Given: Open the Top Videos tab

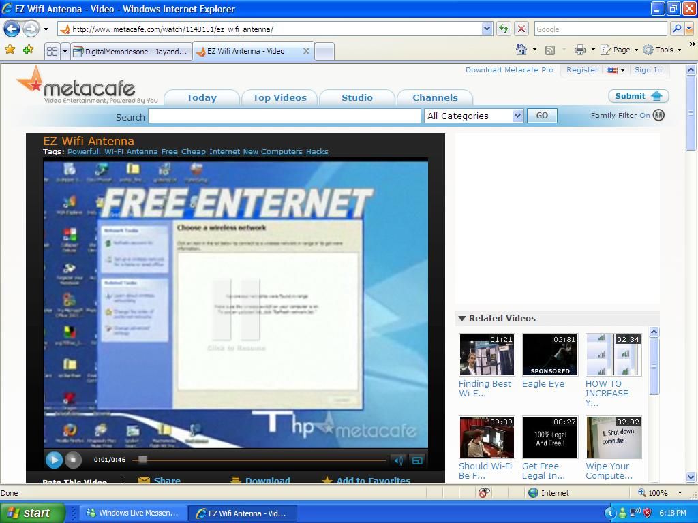Looking at the screenshot, I should coord(279,97).
